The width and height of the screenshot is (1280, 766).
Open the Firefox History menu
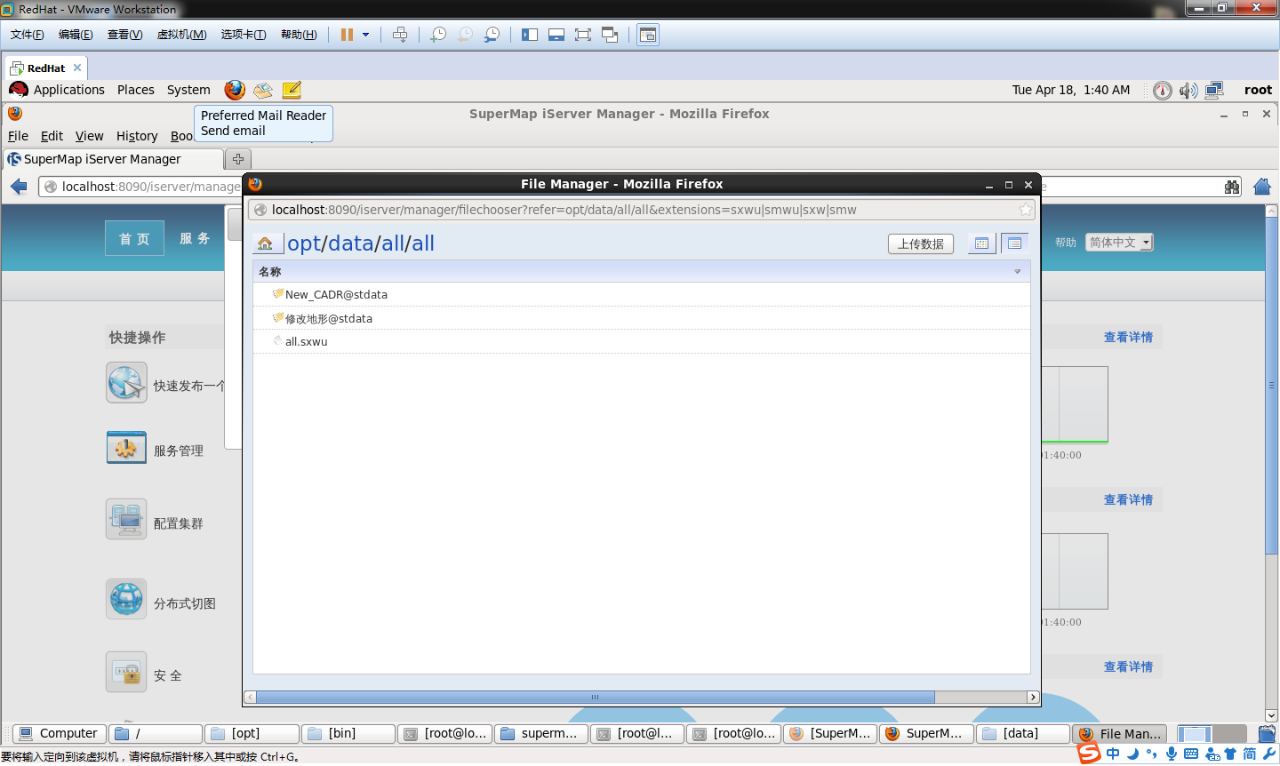[137, 136]
